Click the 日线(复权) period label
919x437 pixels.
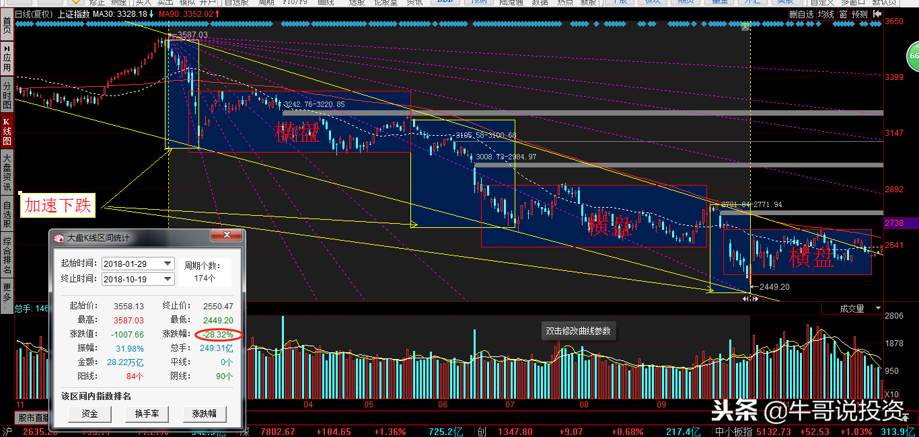(x=34, y=13)
